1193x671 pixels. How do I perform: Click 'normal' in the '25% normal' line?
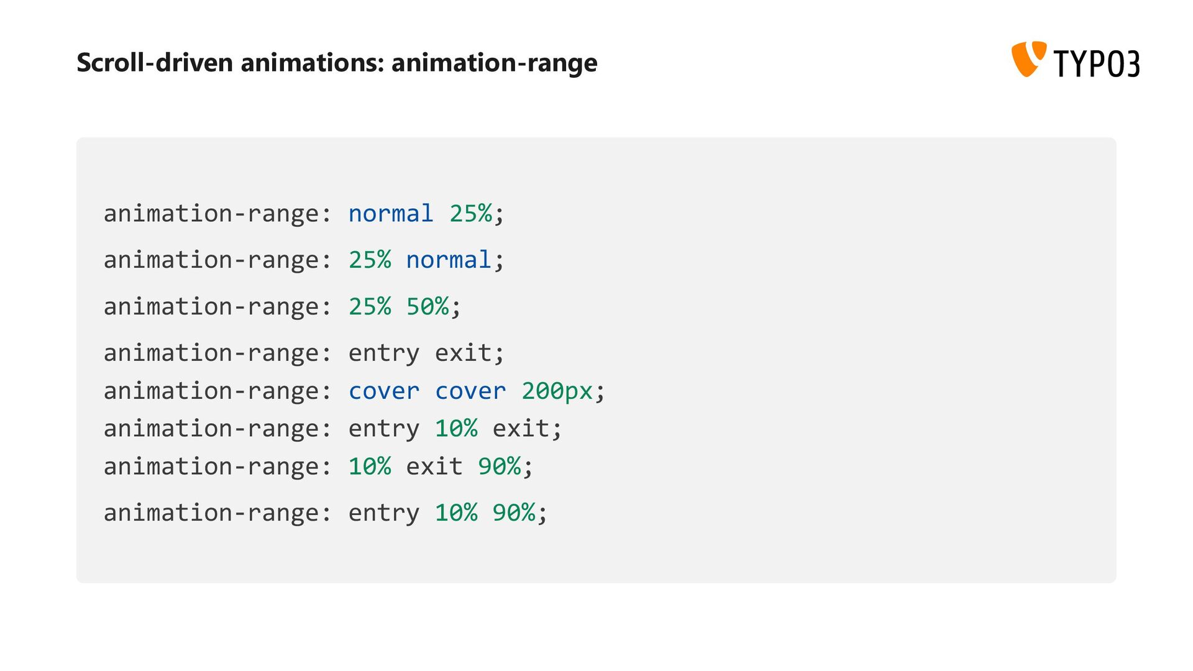point(449,260)
